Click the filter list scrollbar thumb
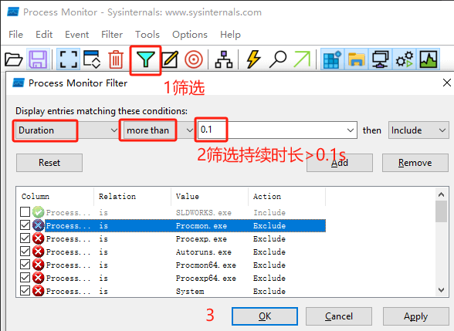The width and height of the screenshot is (454, 331). [442, 211]
